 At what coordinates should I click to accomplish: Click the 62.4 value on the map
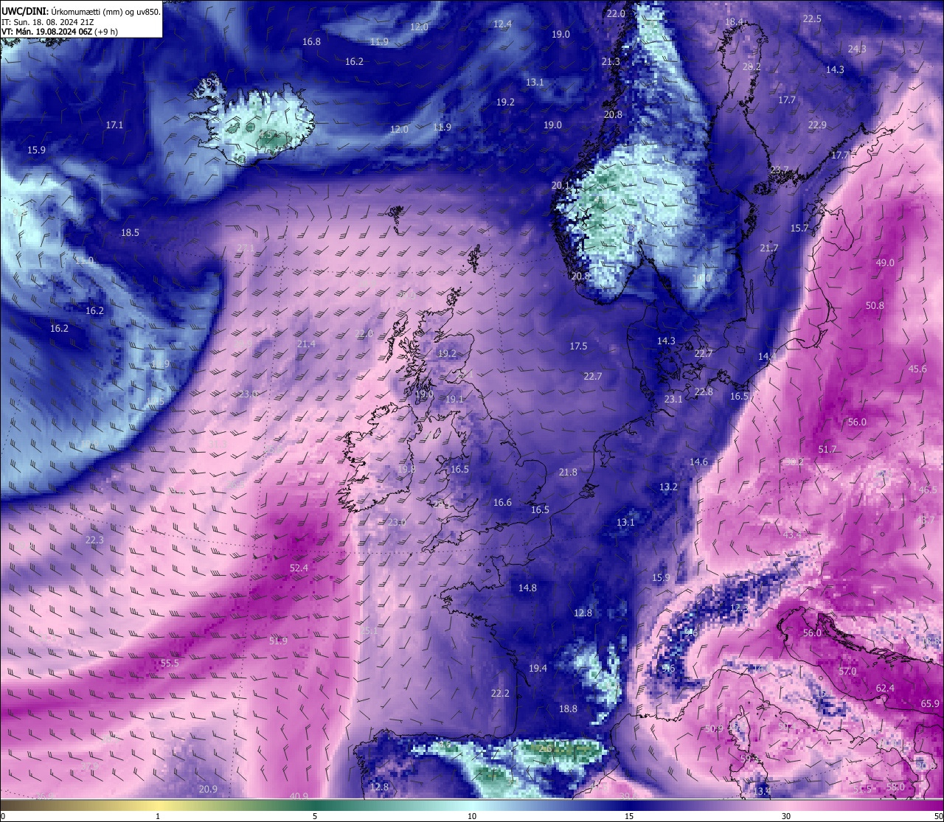pos(885,689)
